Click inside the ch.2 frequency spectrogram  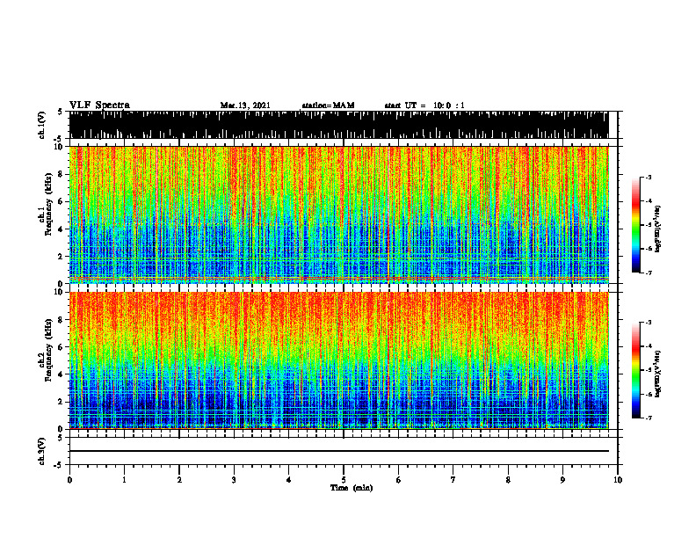[x=338, y=360]
